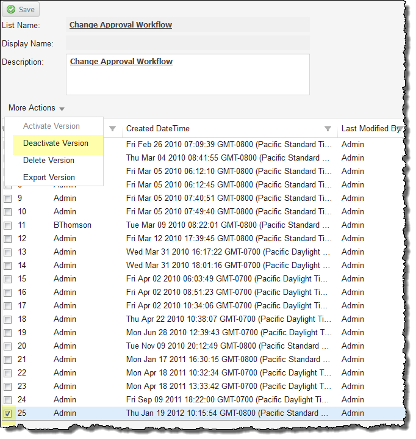The height and width of the screenshot is (439, 416).
Task: Click date Fri Apr 02 2010 10:34:06
Action: tap(226, 306)
